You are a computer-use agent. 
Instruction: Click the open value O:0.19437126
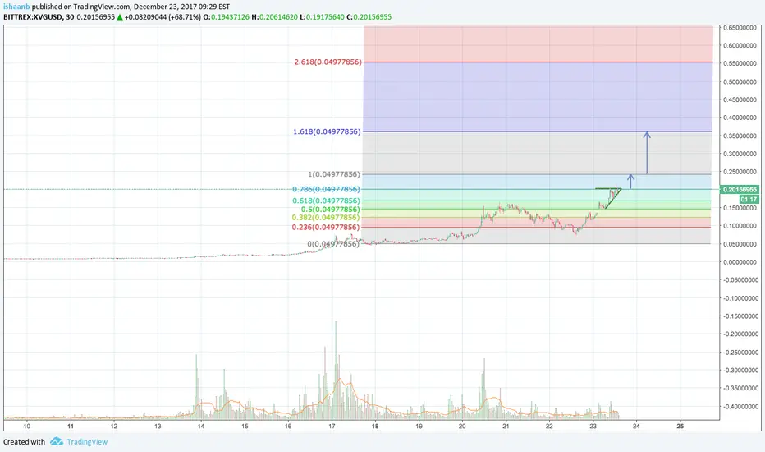tap(227, 16)
